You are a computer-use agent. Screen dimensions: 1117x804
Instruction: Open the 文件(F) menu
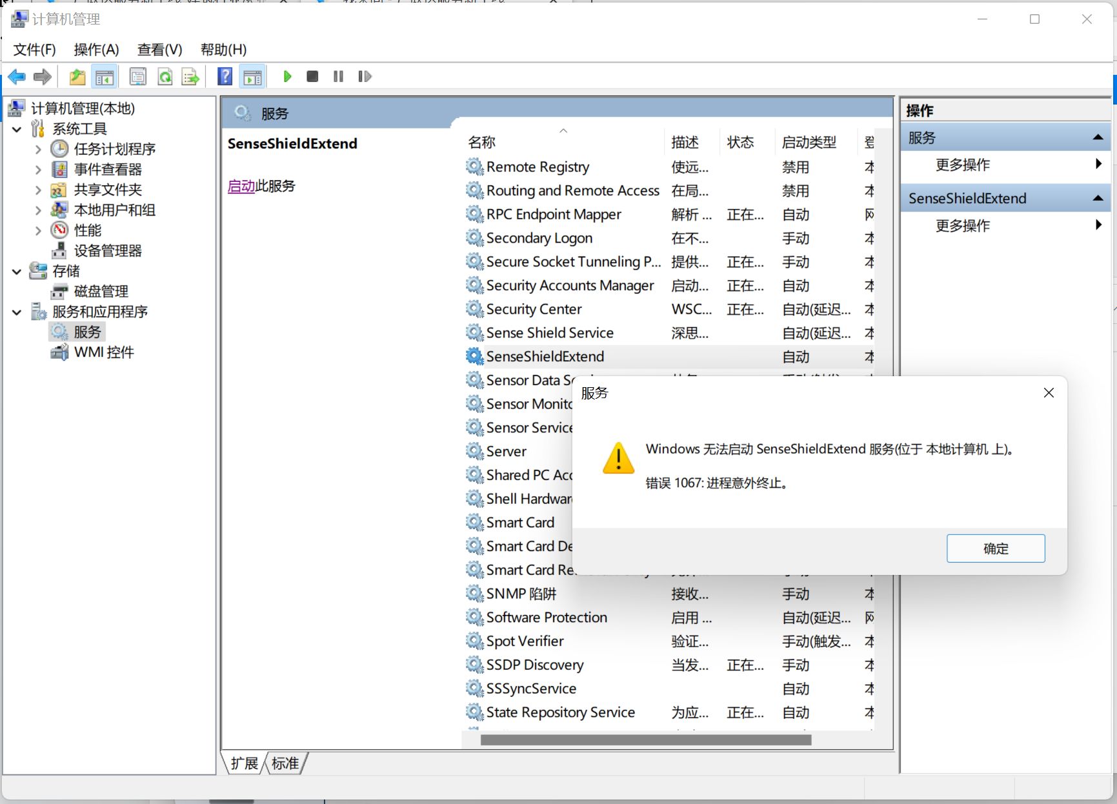35,50
